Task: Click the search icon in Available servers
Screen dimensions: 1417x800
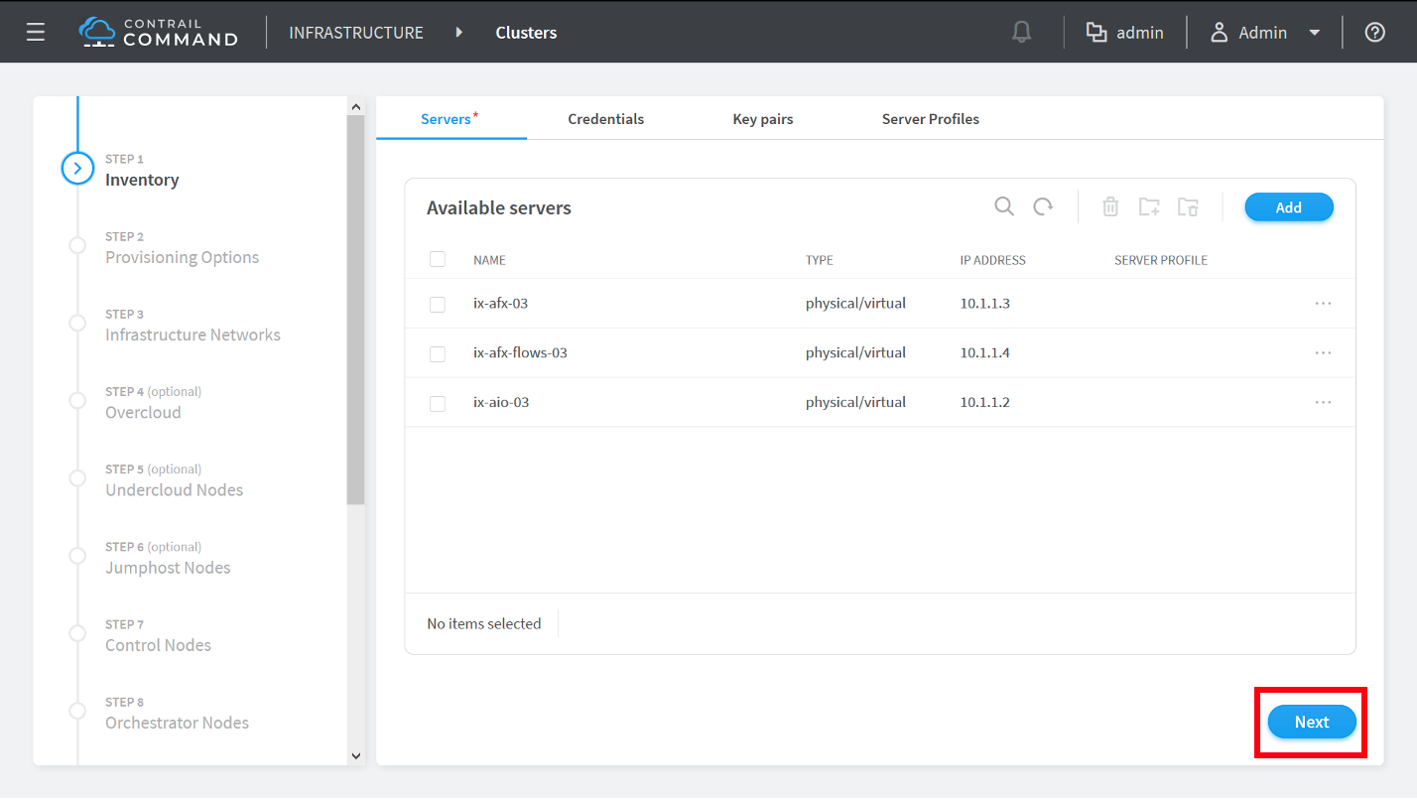Action: pos(1004,206)
